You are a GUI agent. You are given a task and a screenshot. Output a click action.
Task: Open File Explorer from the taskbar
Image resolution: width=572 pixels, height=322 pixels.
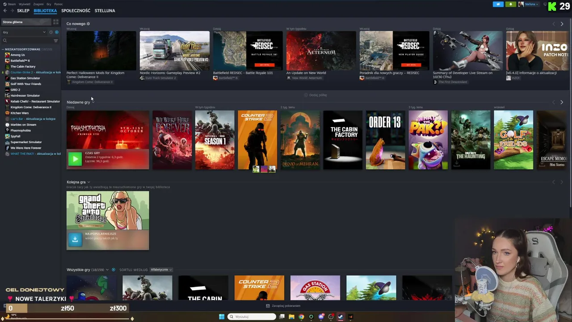click(x=291, y=317)
